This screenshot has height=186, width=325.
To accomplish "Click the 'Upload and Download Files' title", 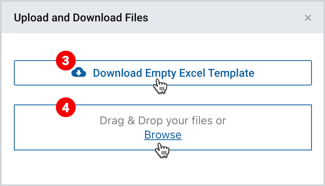I will [x=81, y=18].
